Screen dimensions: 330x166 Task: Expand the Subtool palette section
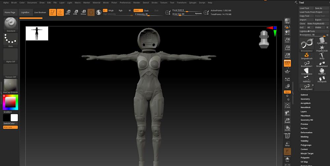point(304,95)
